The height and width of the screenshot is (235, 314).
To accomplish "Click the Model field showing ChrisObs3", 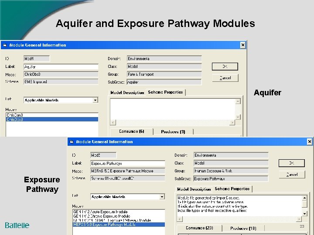I will 61,74.
